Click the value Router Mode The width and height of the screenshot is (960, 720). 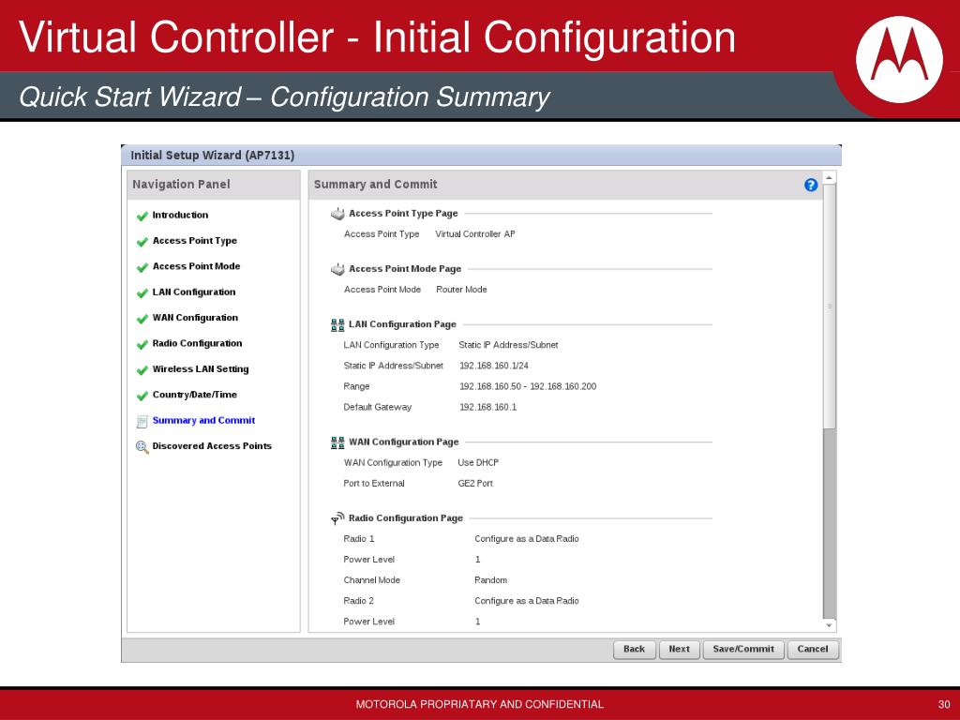pos(461,290)
